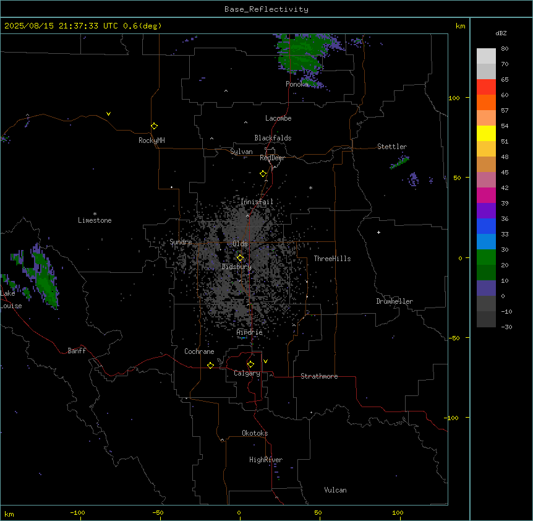
Task: Click the light gray 80 dBZ legend swatch
Action: click(x=486, y=56)
